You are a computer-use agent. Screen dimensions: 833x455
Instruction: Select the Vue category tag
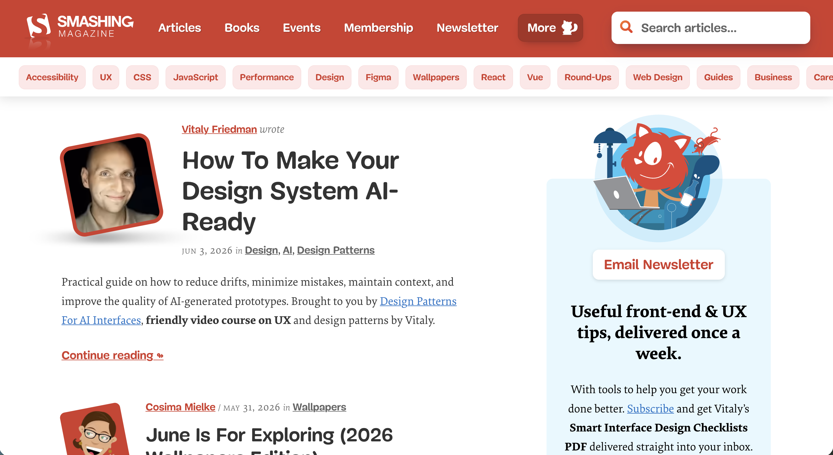coord(535,77)
